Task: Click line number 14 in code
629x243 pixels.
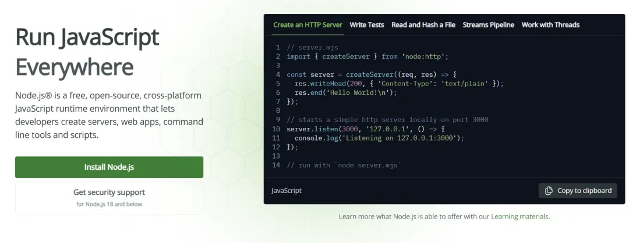Action: pos(276,165)
